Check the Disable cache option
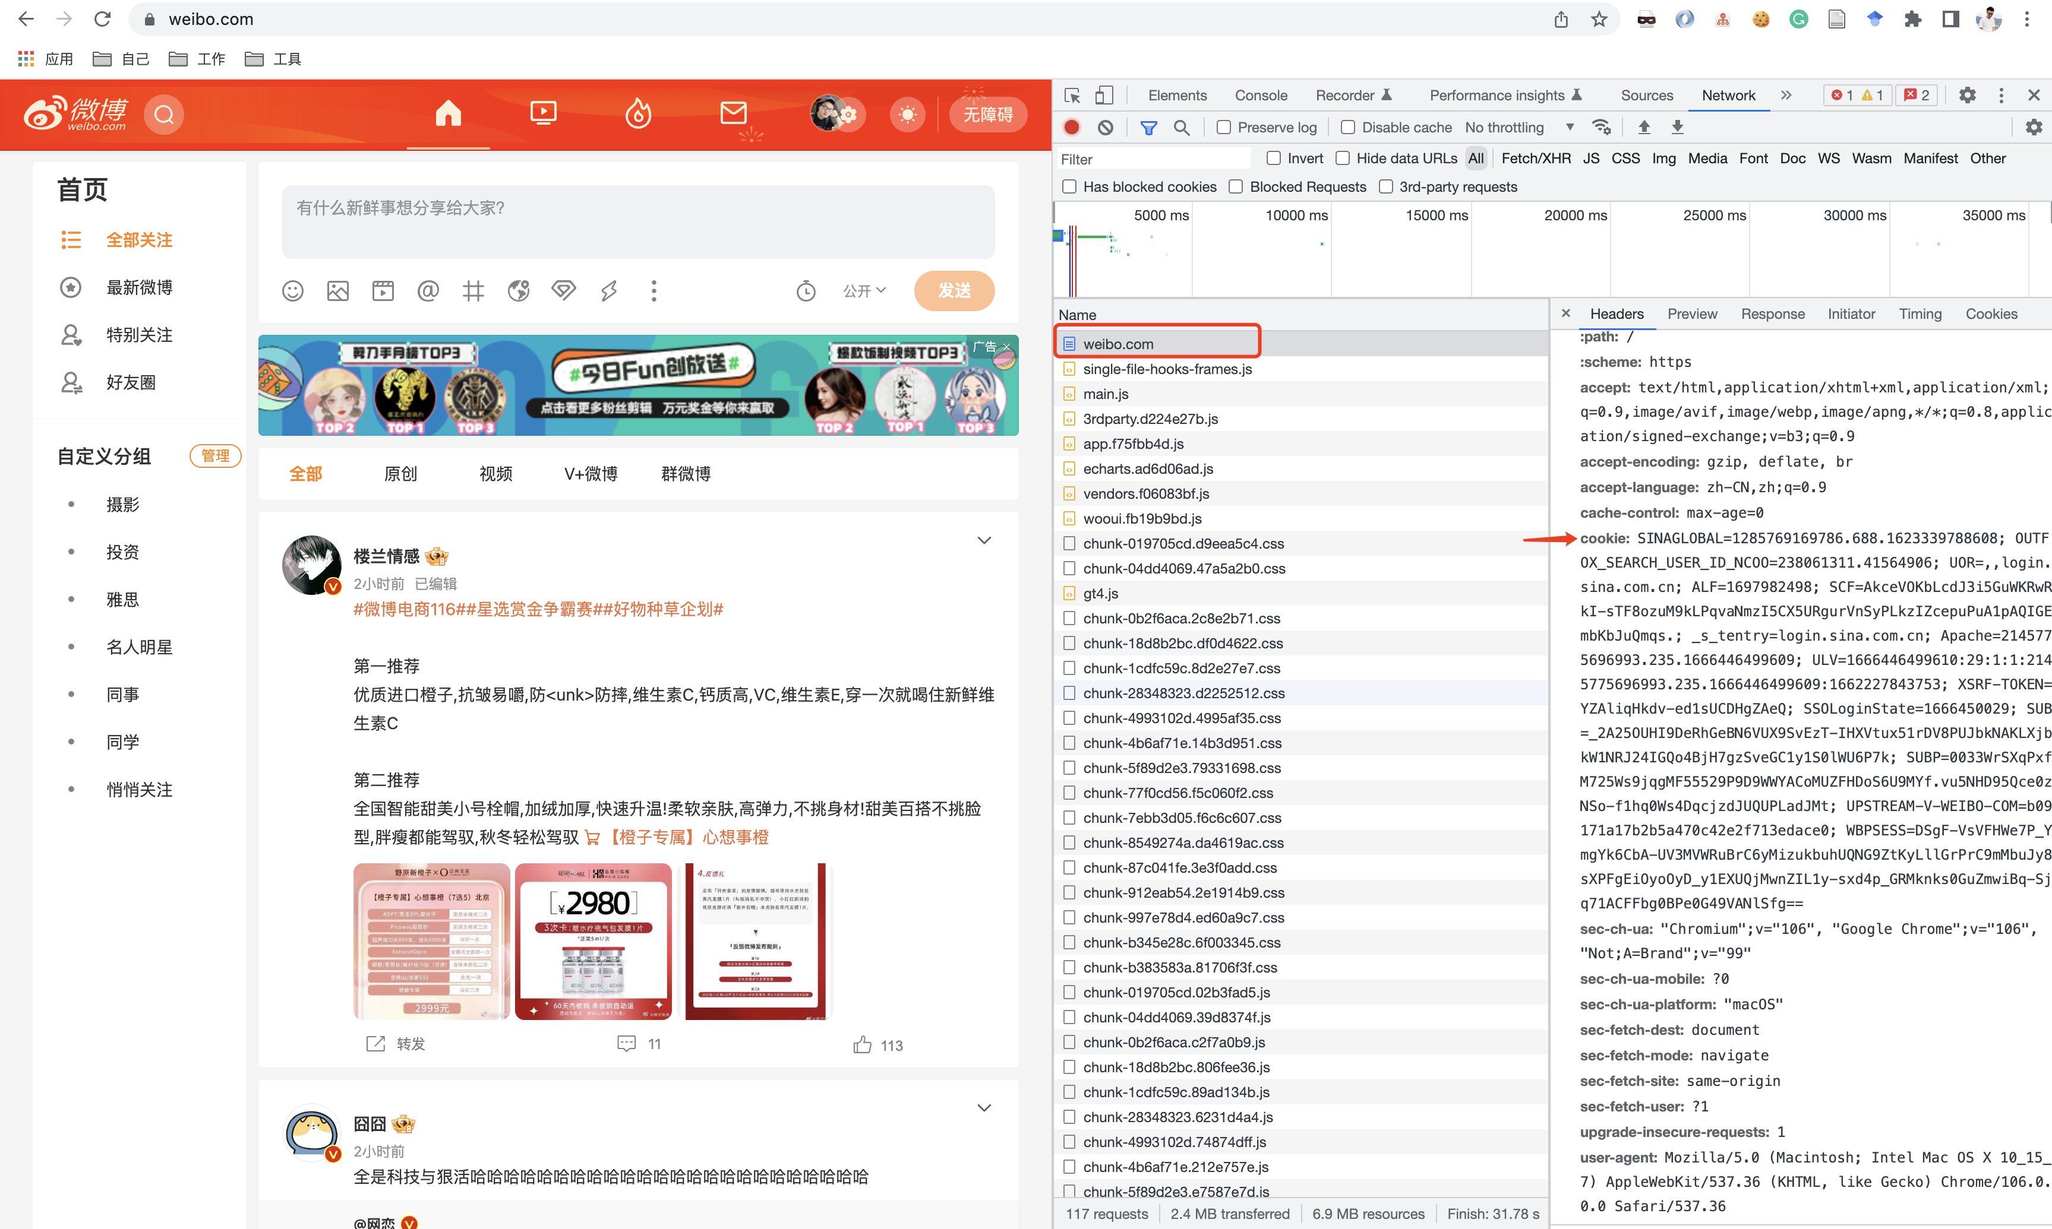 click(x=1348, y=128)
